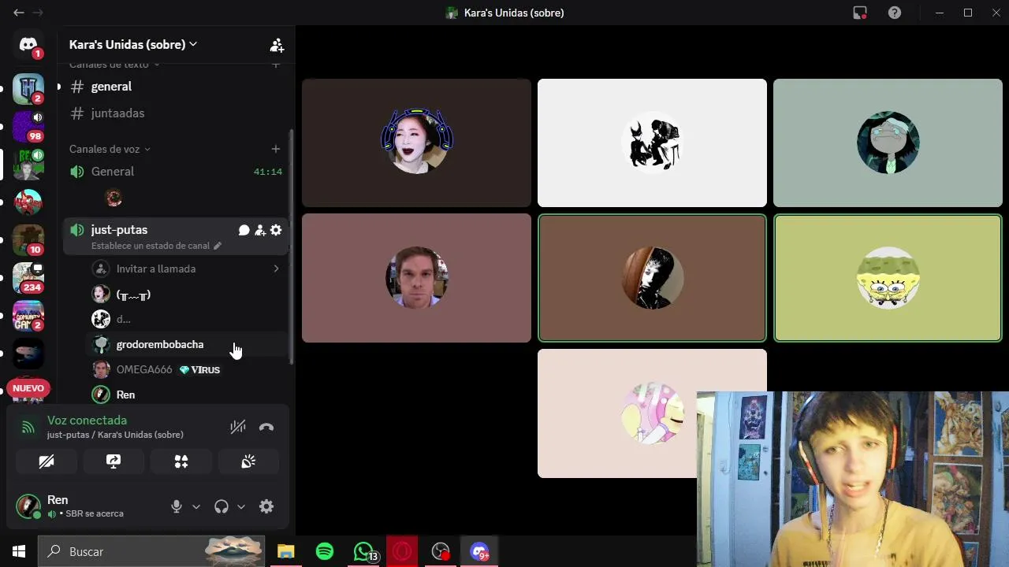
Task: Click the NUEVO unread mentions indicator
Action: tap(28, 388)
